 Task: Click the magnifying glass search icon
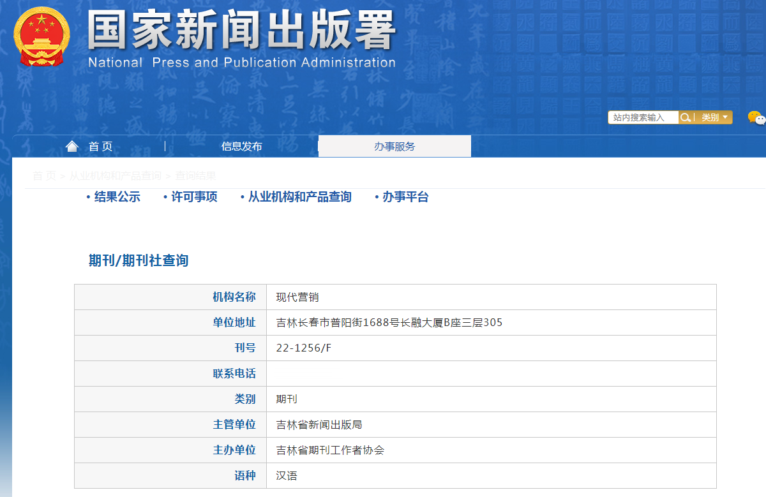point(686,117)
